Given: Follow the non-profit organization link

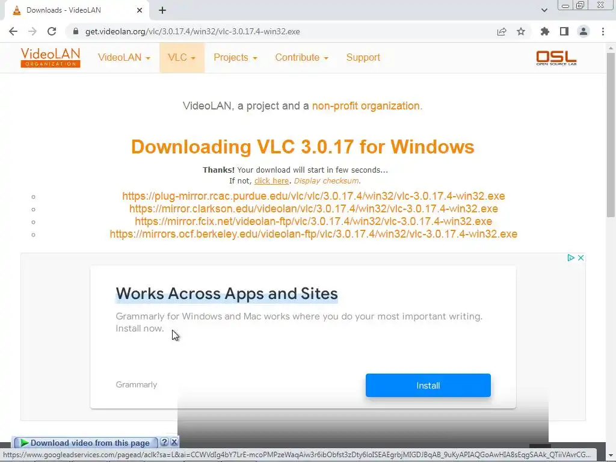Looking at the screenshot, I should coord(366,106).
